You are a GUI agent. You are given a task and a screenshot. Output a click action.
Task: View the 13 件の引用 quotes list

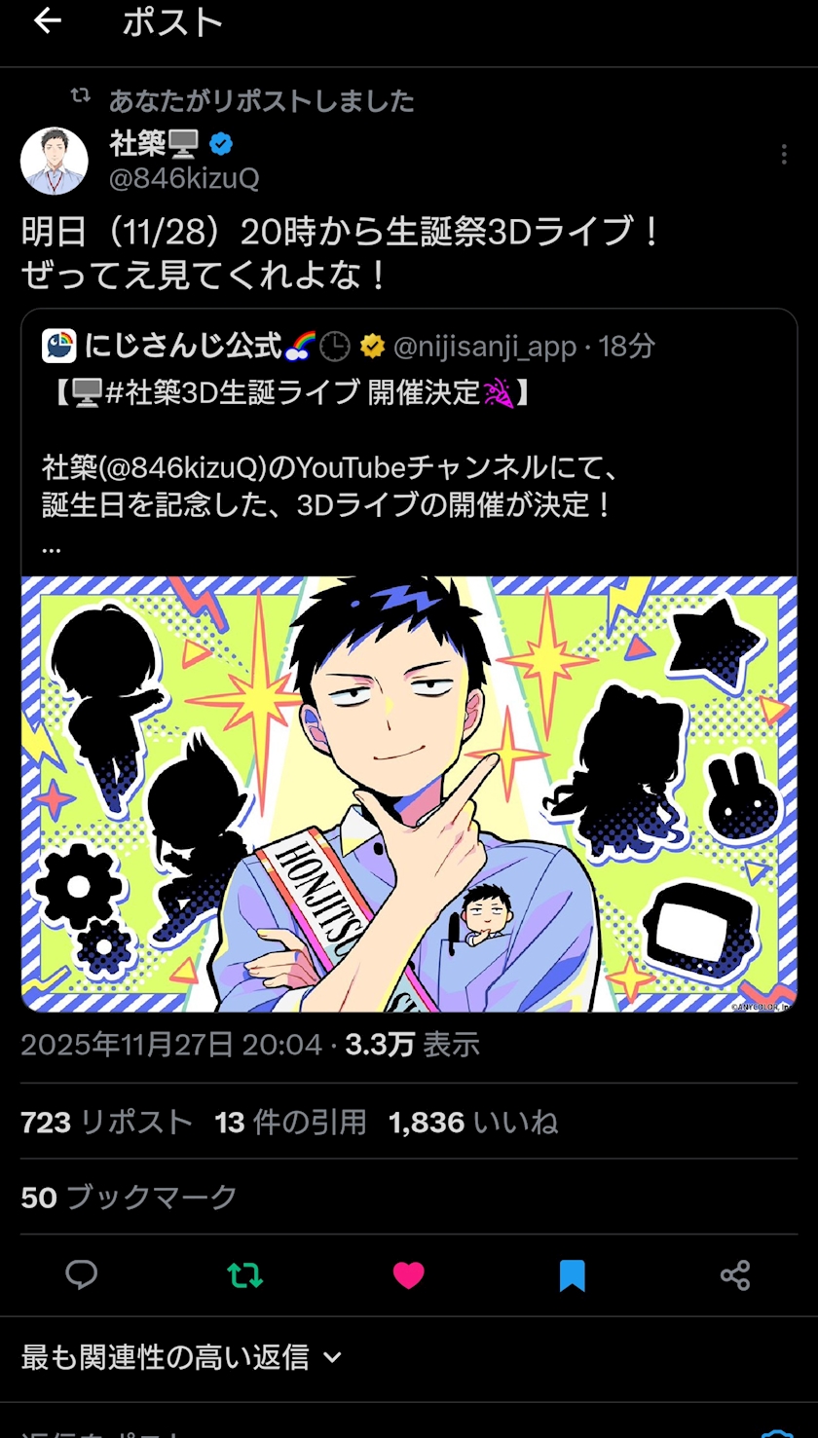[x=291, y=1123]
